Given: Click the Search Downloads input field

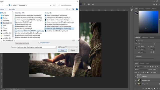Looking at the screenshot, I should [67, 5].
